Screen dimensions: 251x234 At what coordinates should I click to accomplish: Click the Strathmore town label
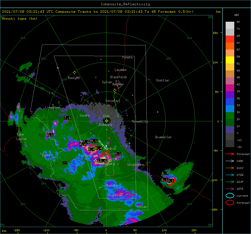[x=136, y=165]
